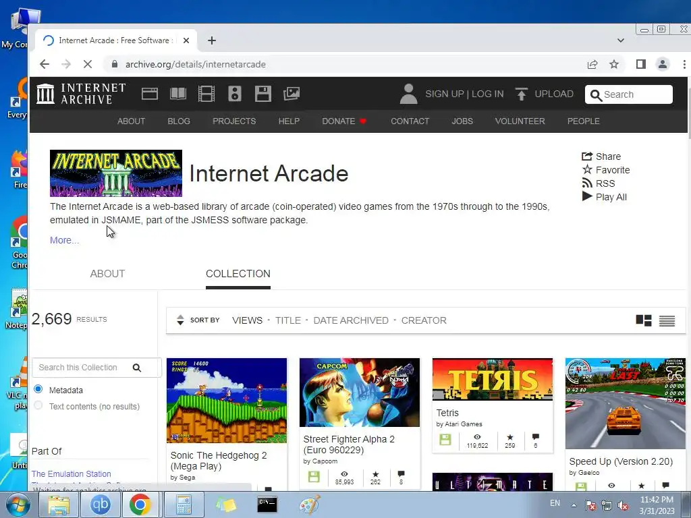The image size is (691, 518).
Task: Share this page from address bar
Action: coord(592,64)
